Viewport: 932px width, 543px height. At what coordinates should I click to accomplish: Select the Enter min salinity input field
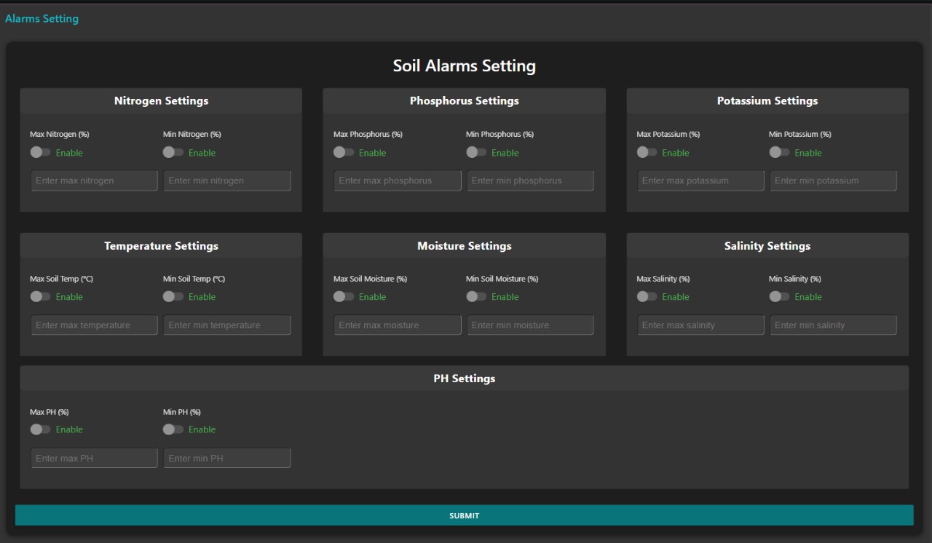coord(833,325)
